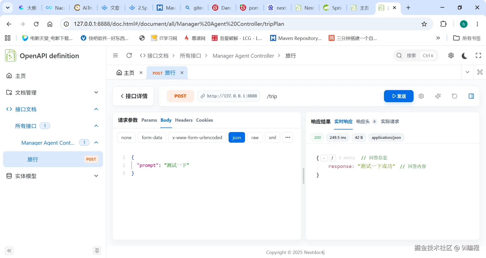Expand the 文档管理 sidebar section
486x258 pixels.
click(96, 92)
